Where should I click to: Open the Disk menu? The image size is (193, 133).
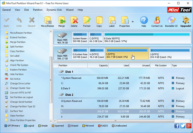pos(27,10)
